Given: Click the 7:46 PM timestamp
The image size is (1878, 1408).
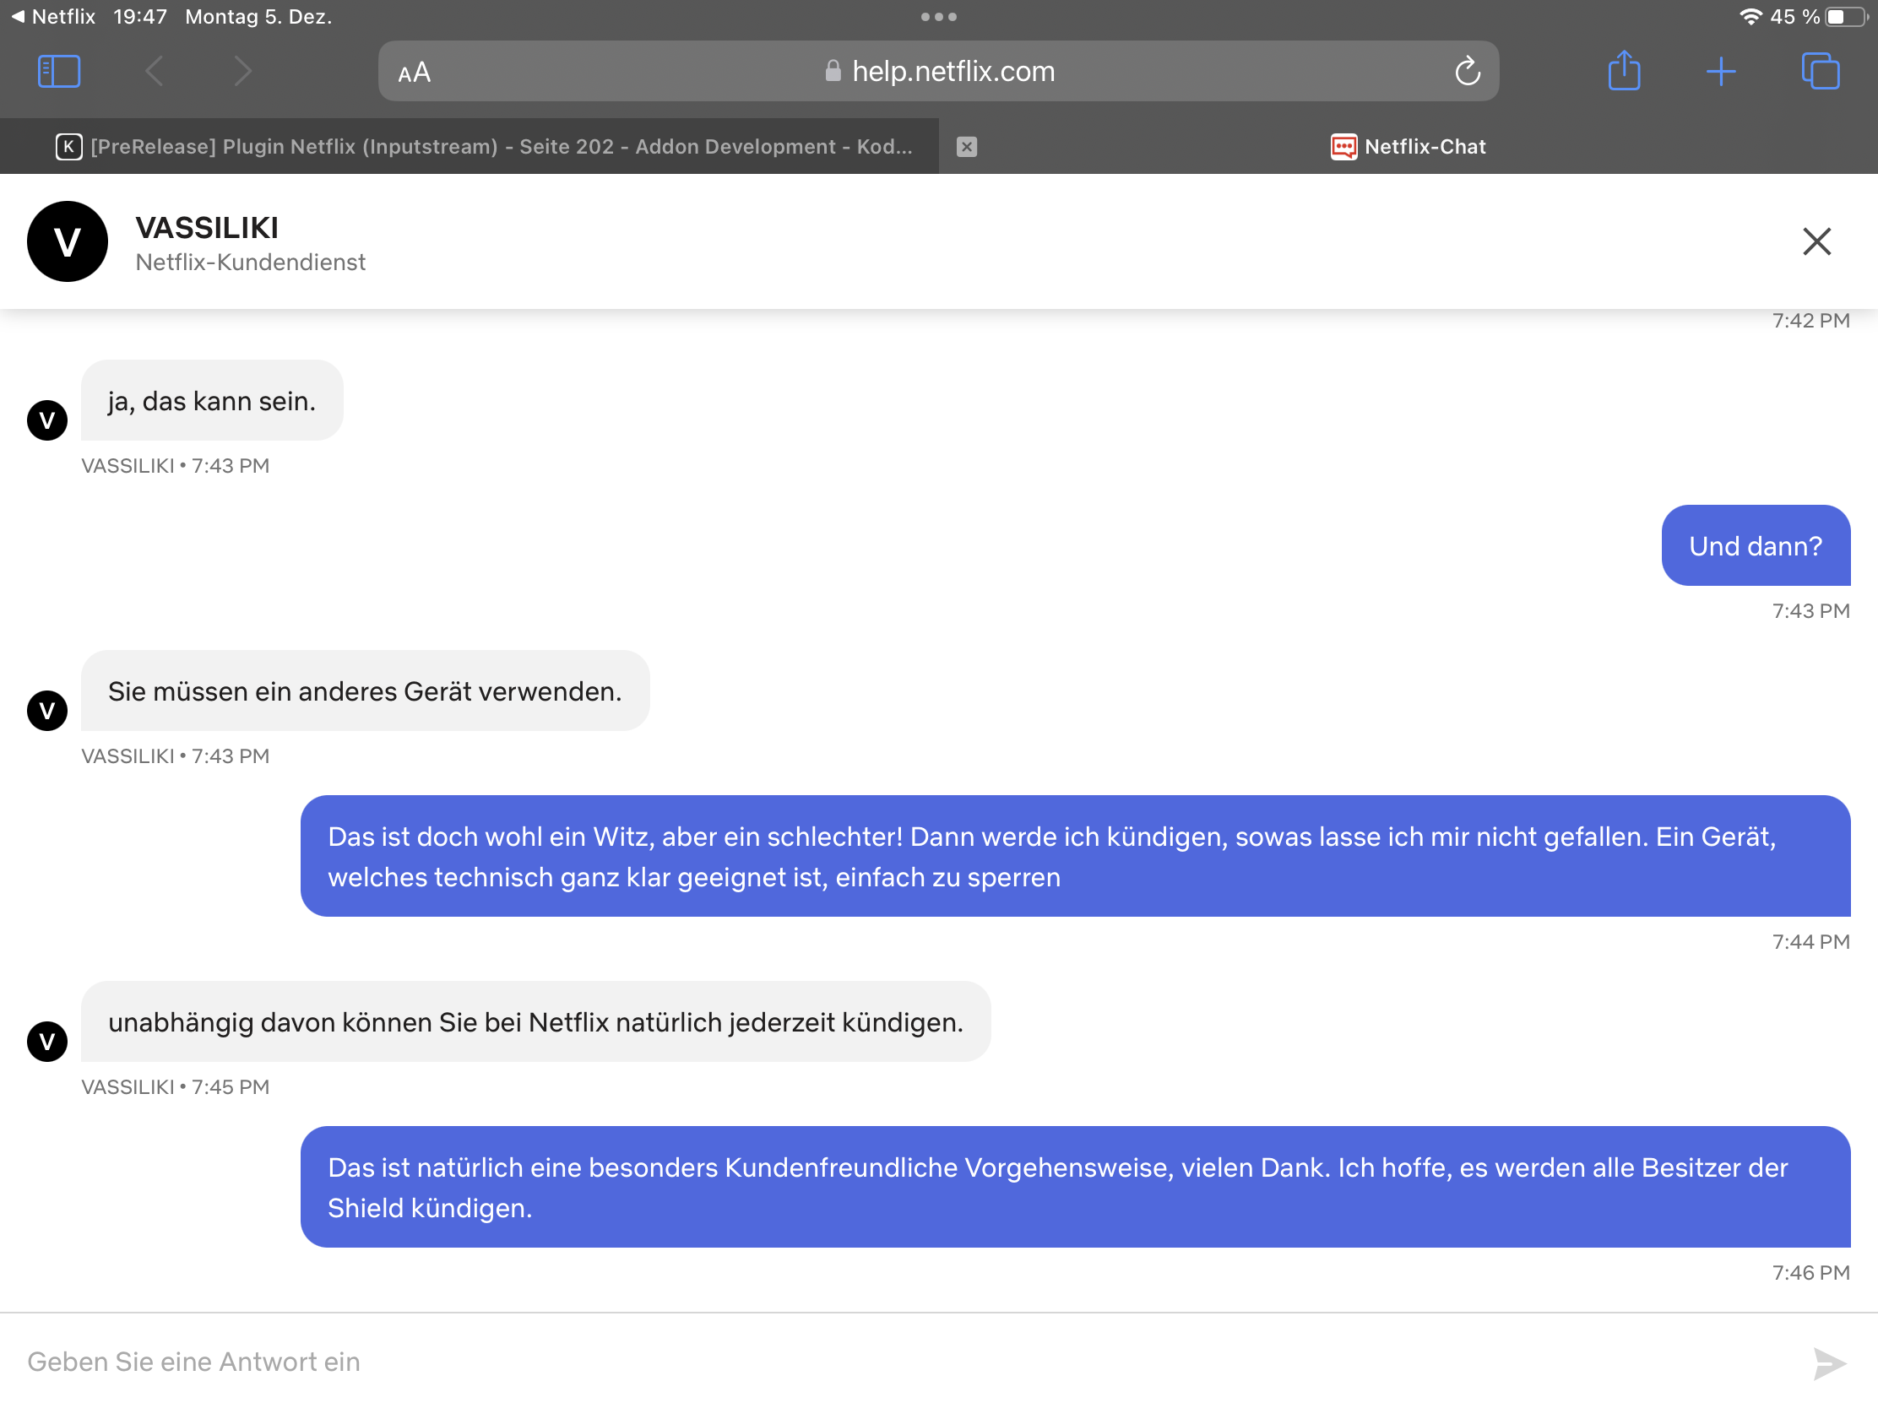Looking at the screenshot, I should (x=1811, y=1273).
